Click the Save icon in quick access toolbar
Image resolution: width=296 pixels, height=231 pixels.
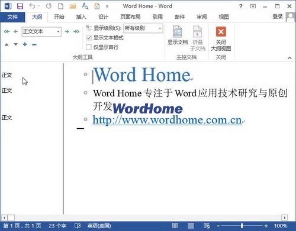(x=20, y=6)
